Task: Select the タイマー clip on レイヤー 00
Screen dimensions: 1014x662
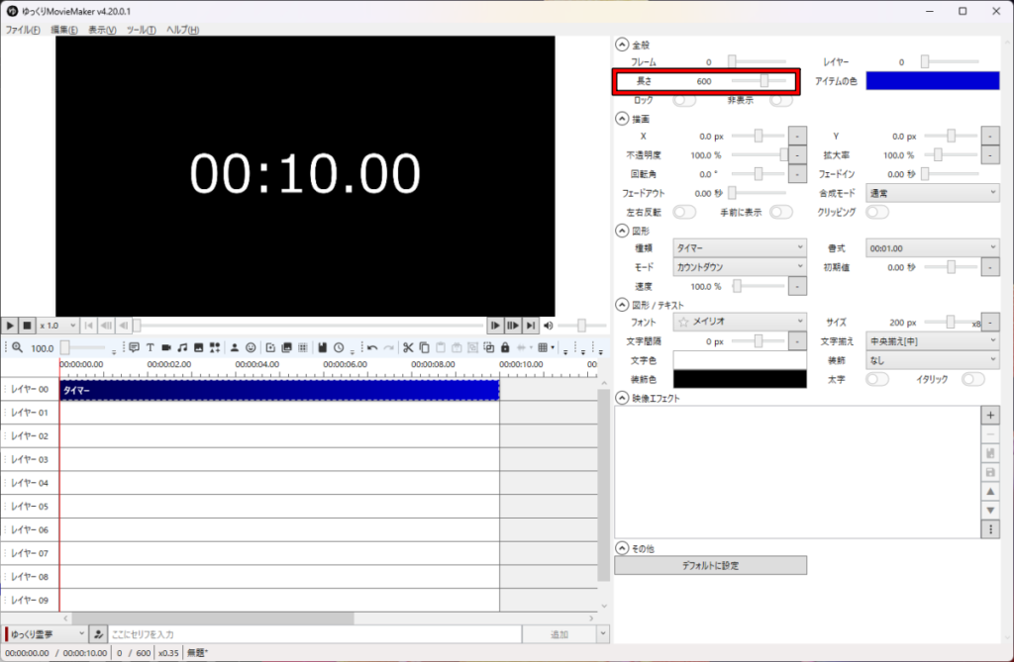Action: tap(279, 390)
